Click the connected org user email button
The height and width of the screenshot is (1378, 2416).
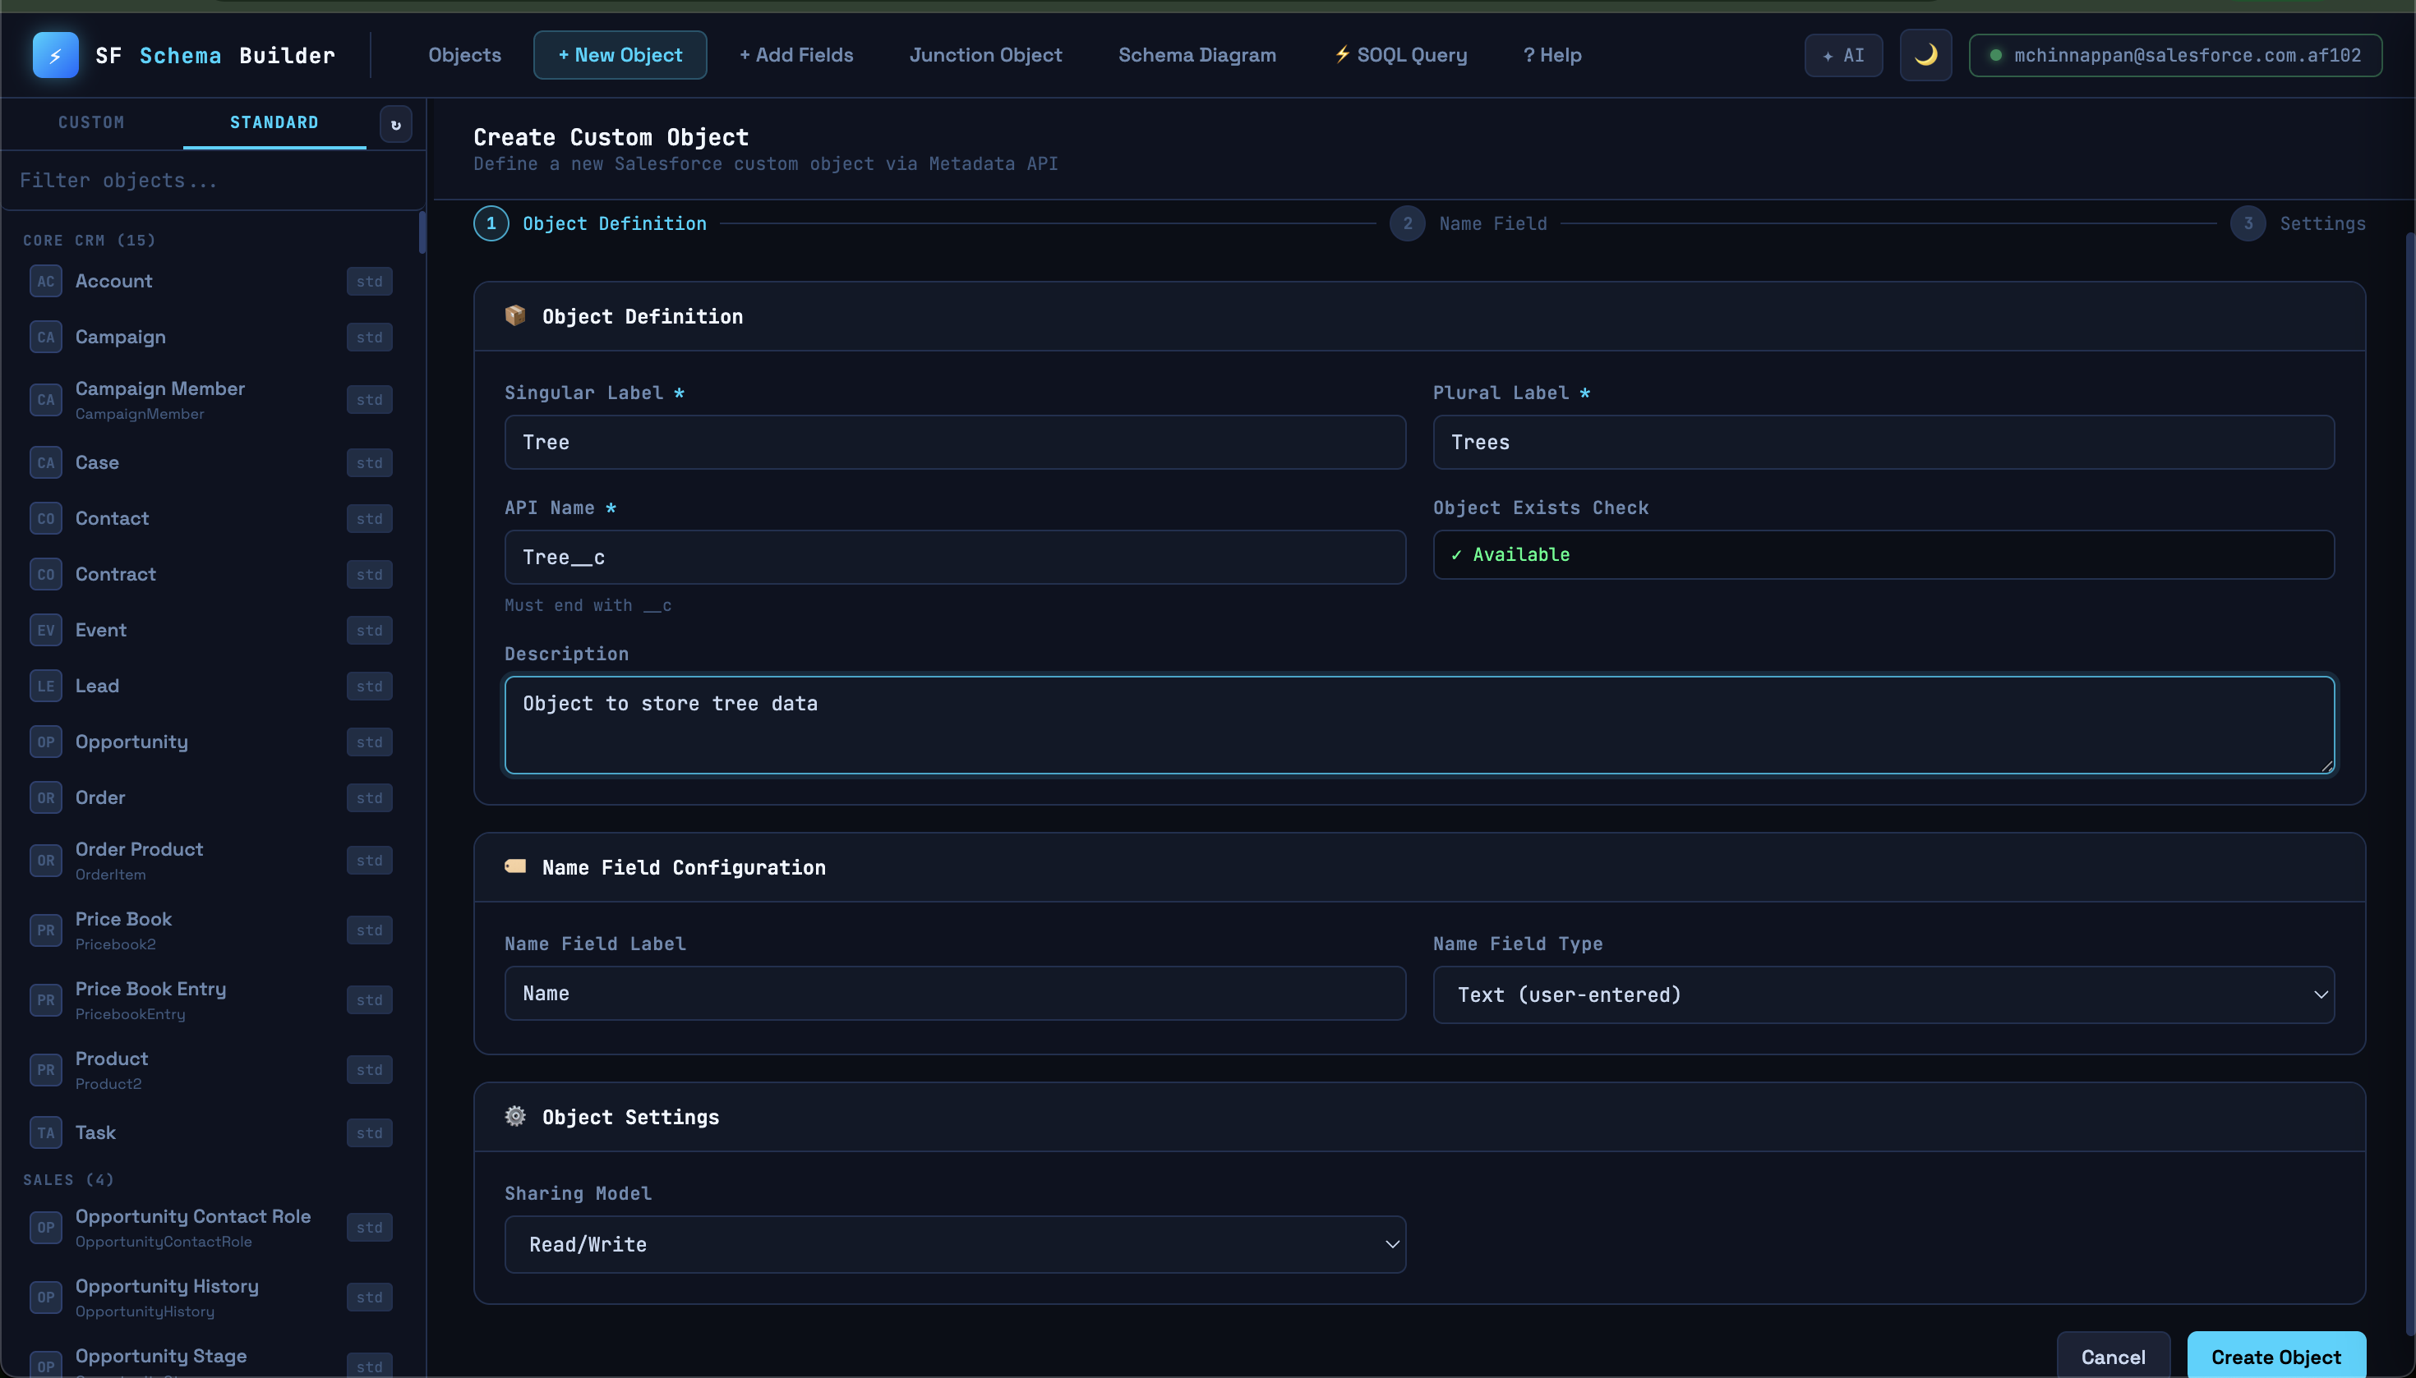(x=2175, y=55)
